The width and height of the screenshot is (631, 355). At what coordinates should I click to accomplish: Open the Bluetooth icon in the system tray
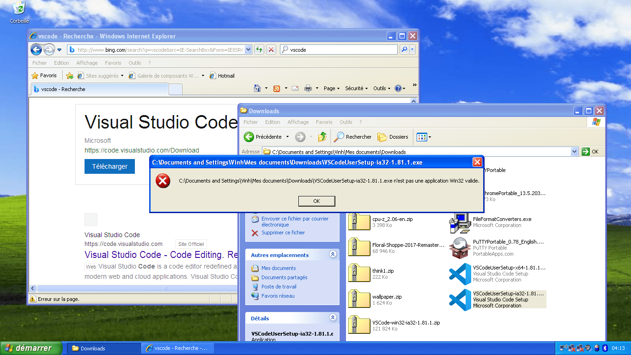604,348
